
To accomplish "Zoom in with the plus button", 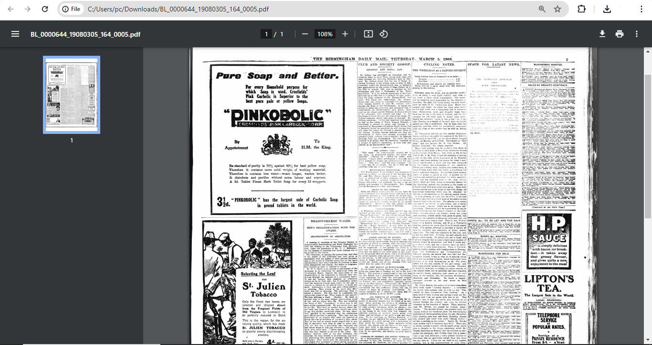I will pyautogui.click(x=345, y=34).
